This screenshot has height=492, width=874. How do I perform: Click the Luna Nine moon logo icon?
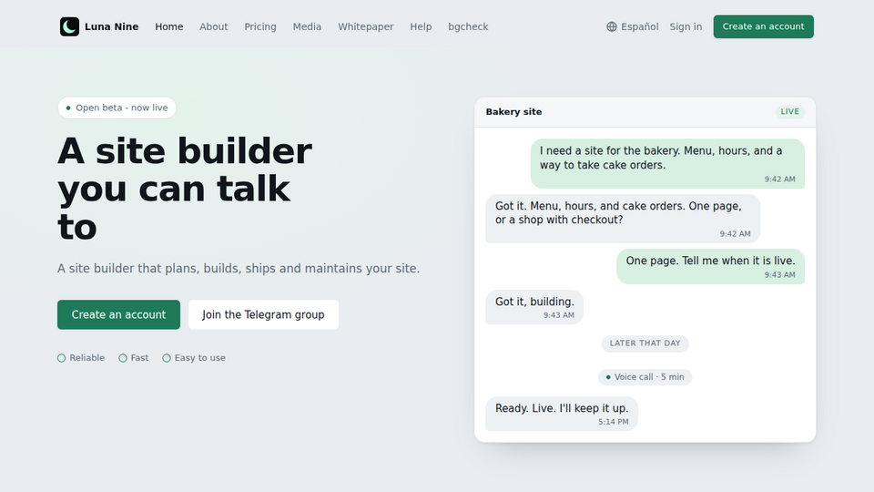[69, 26]
